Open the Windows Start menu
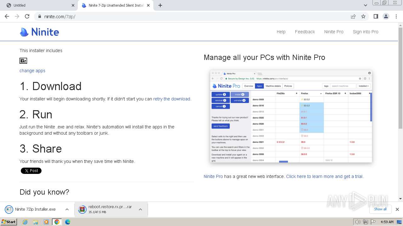Image resolution: width=403 pixels, height=226 pixels. pyautogui.click(x=9, y=222)
